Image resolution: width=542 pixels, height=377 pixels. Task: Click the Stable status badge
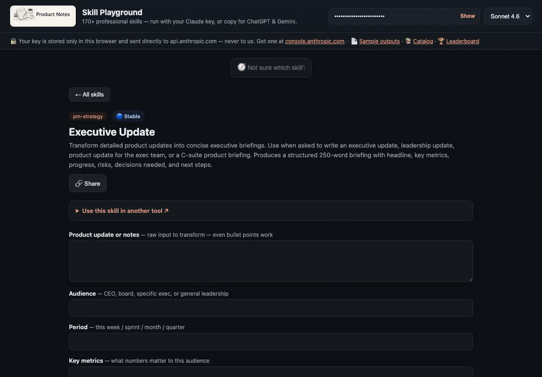tap(128, 116)
